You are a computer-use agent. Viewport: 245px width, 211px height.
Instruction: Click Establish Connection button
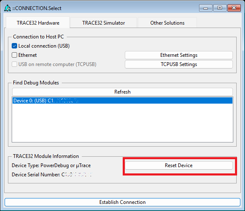coord(122,202)
